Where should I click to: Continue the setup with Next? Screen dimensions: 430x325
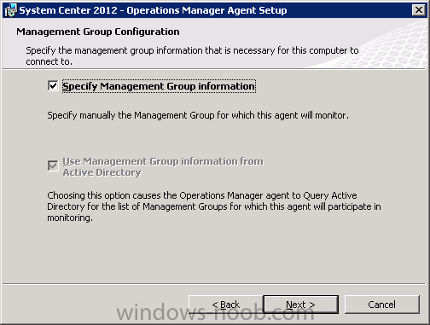click(x=301, y=305)
